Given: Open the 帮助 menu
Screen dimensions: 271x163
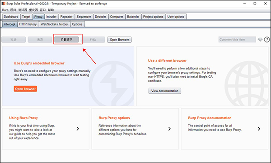Looking at the screenshot, I should click(x=51, y=10).
